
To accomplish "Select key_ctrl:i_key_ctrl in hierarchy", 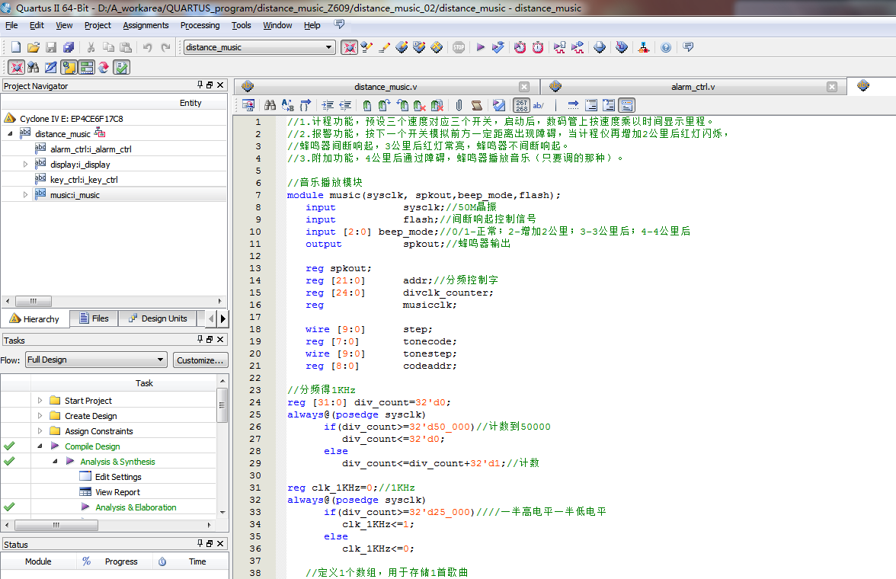I will pos(84,180).
